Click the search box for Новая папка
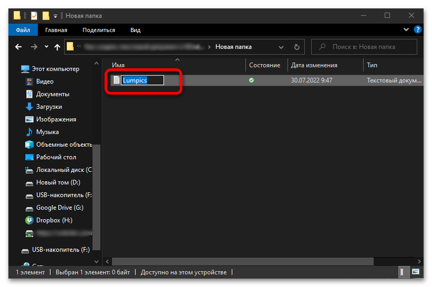The image size is (432, 287). (x=368, y=47)
